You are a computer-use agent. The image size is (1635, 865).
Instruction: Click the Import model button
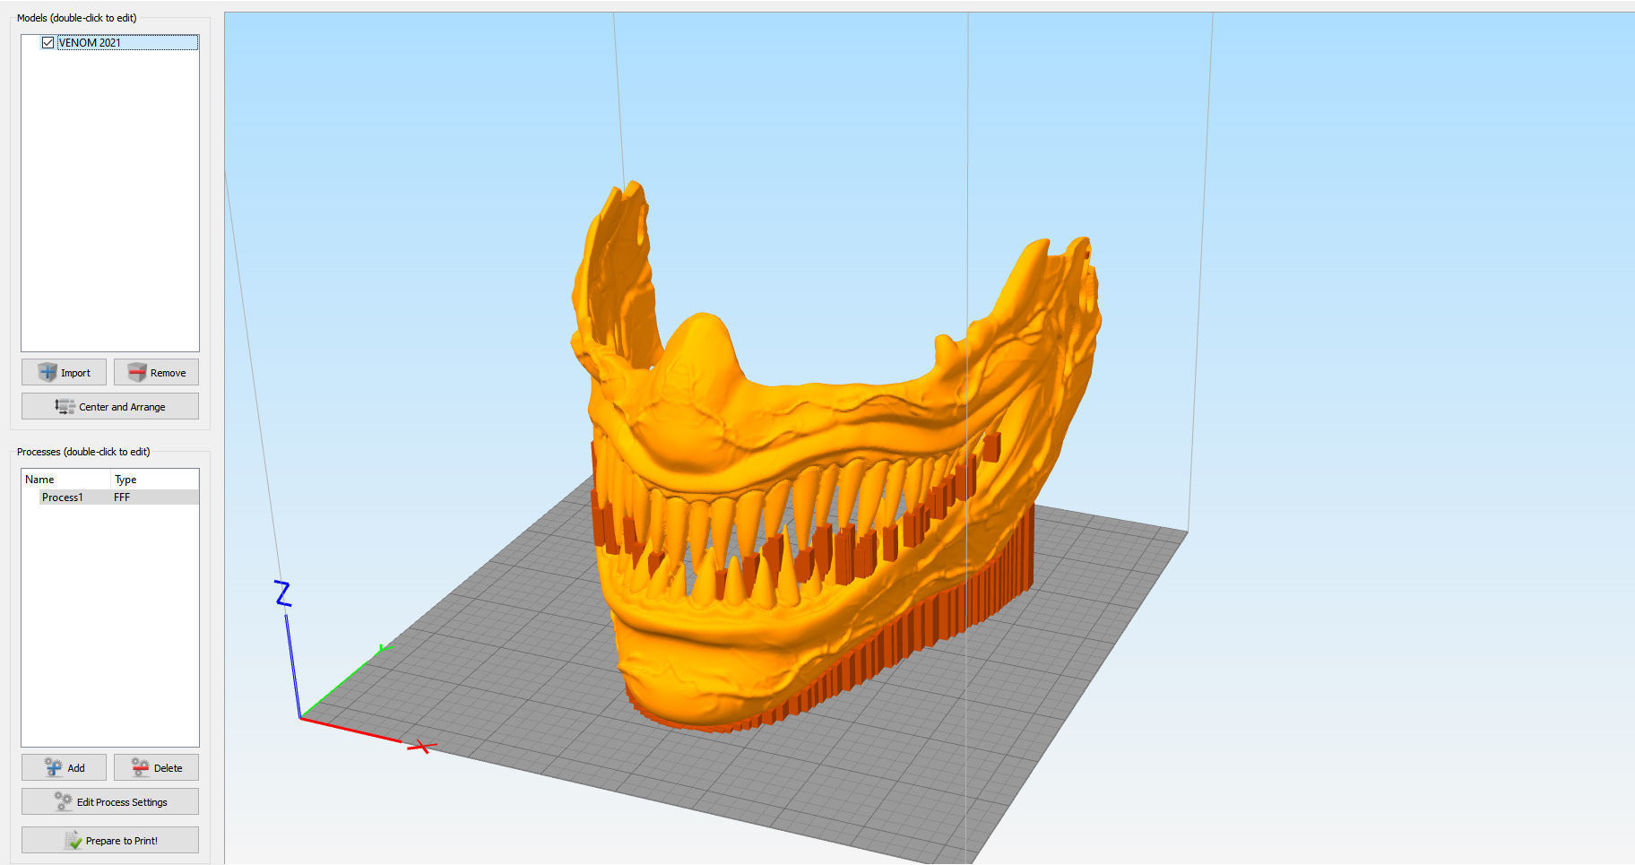[x=64, y=372]
